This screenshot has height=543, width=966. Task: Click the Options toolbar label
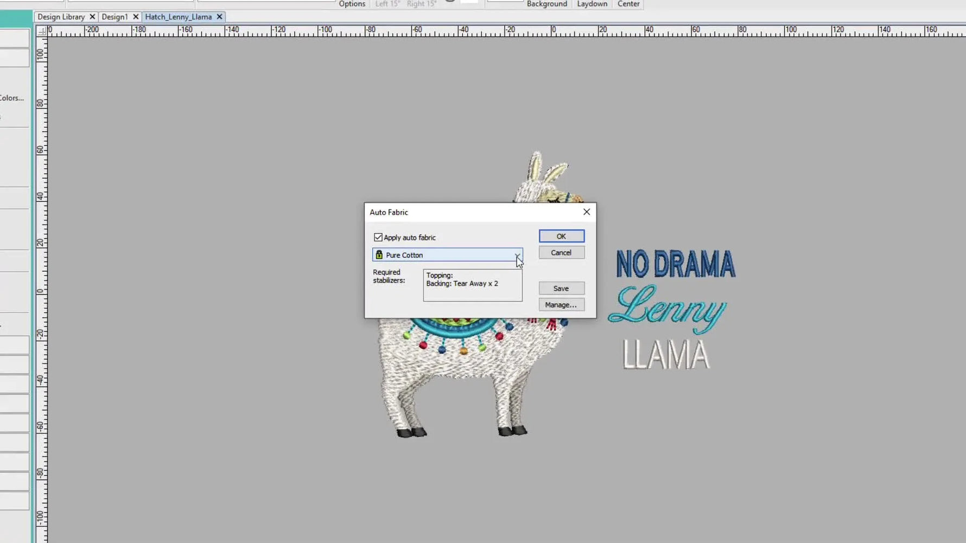coord(352,4)
